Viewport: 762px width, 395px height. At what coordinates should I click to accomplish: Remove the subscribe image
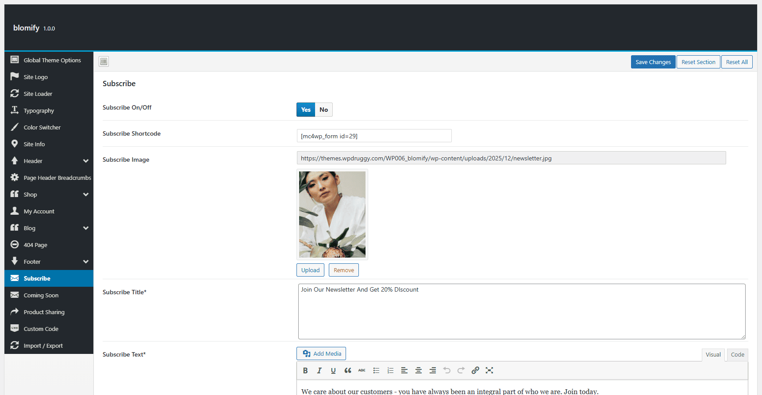(344, 270)
